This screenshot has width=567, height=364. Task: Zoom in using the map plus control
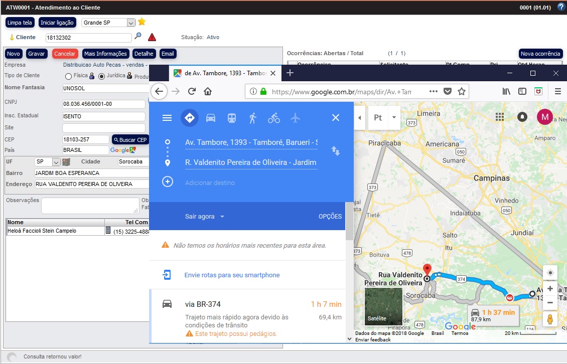pos(550,288)
